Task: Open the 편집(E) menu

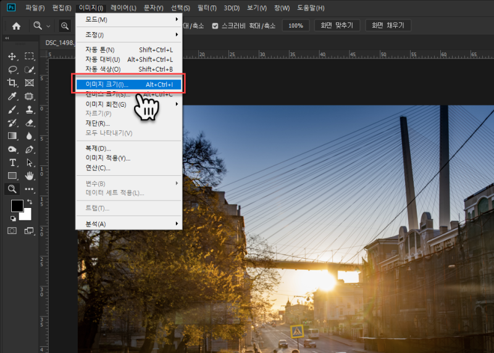Action: (62, 8)
